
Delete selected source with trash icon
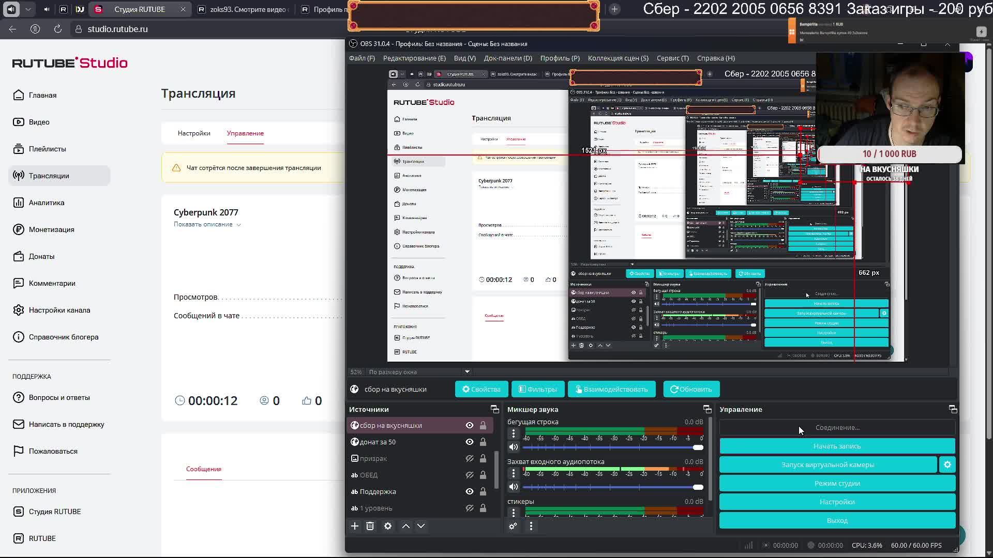point(370,526)
